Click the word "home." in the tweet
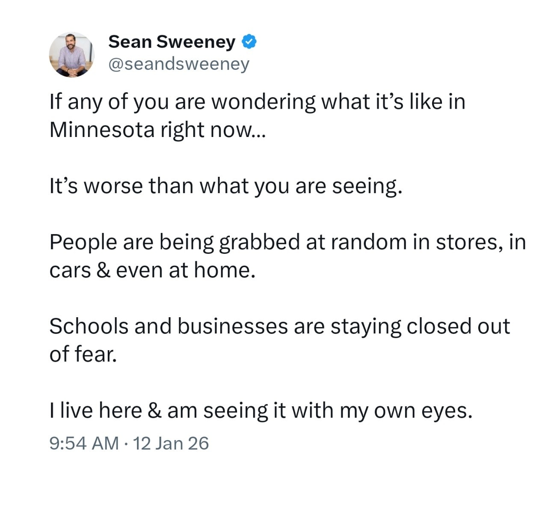Viewport: 560px width, 515px height. [x=225, y=270]
